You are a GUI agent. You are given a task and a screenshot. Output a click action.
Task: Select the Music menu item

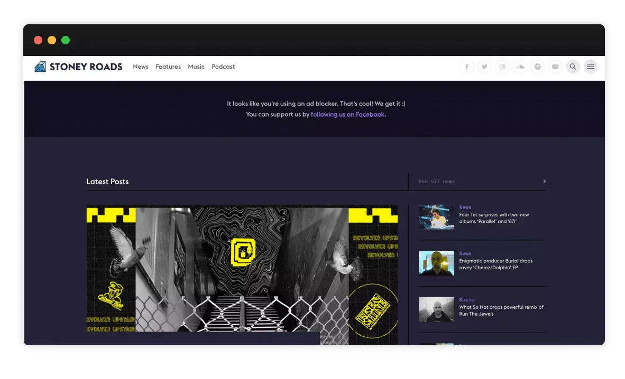(x=196, y=67)
